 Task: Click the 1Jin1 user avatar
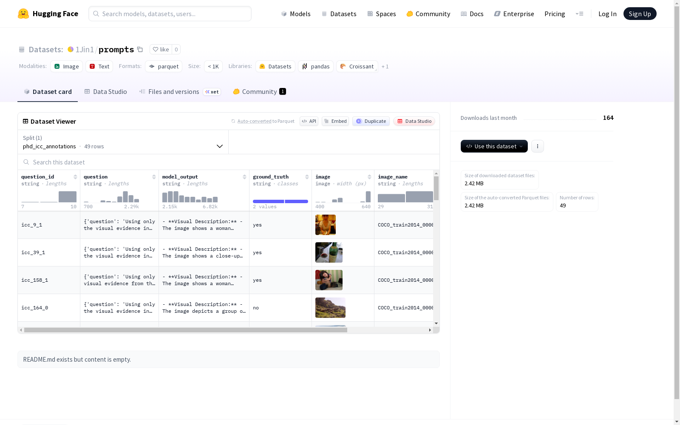(71, 49)
